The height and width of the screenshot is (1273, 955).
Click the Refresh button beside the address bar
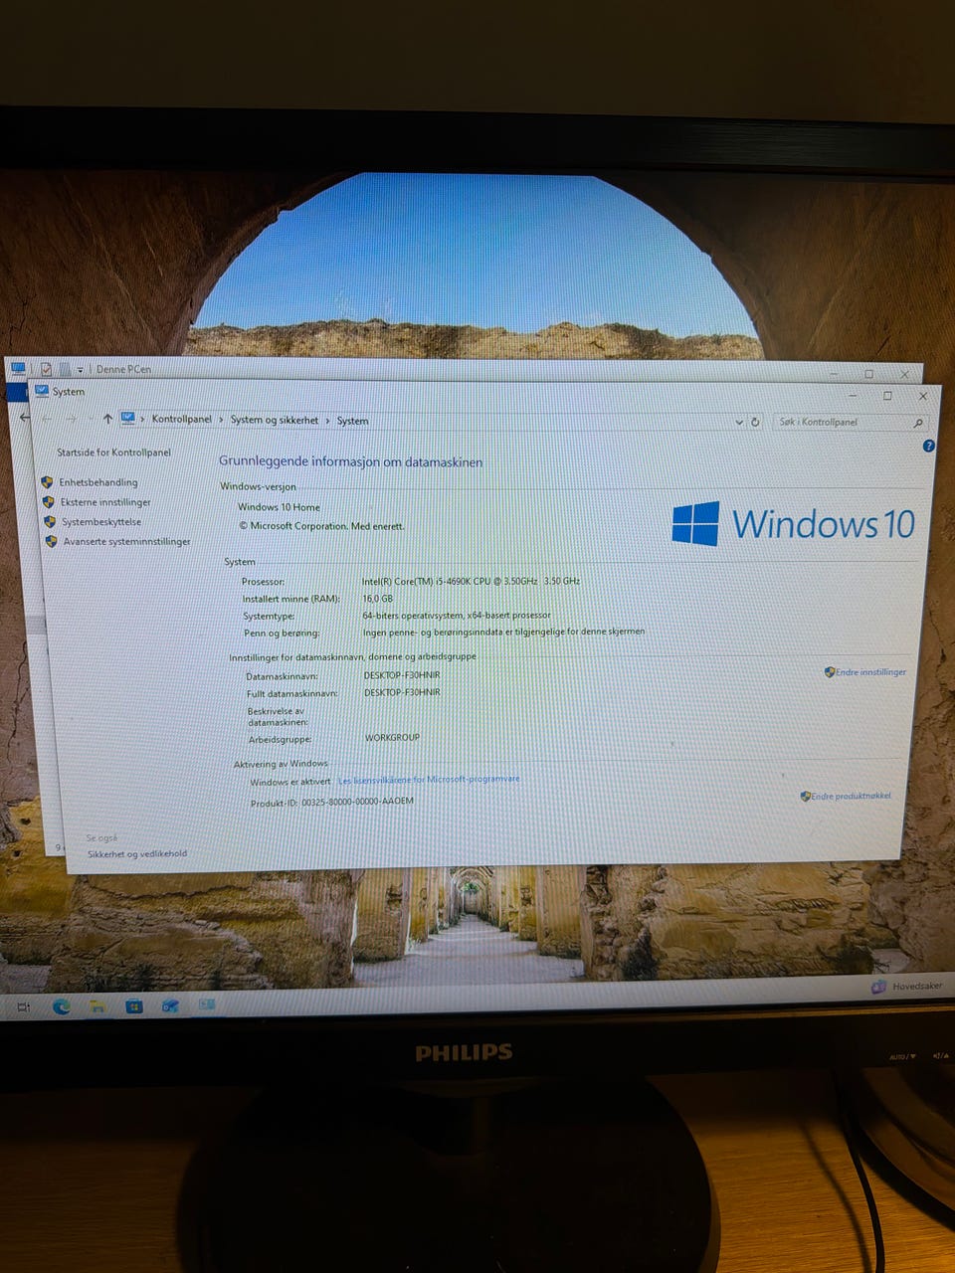tap(755, 422)
